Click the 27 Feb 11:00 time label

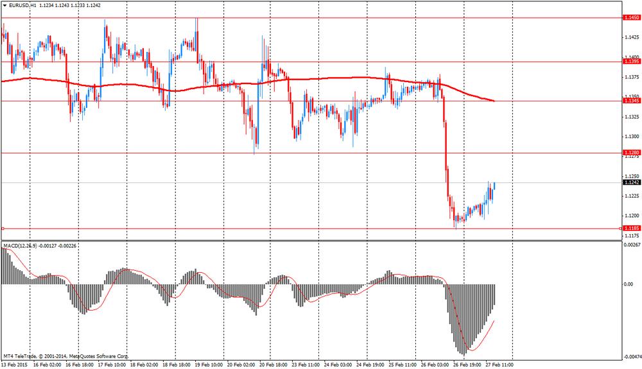tap(499, 365)
